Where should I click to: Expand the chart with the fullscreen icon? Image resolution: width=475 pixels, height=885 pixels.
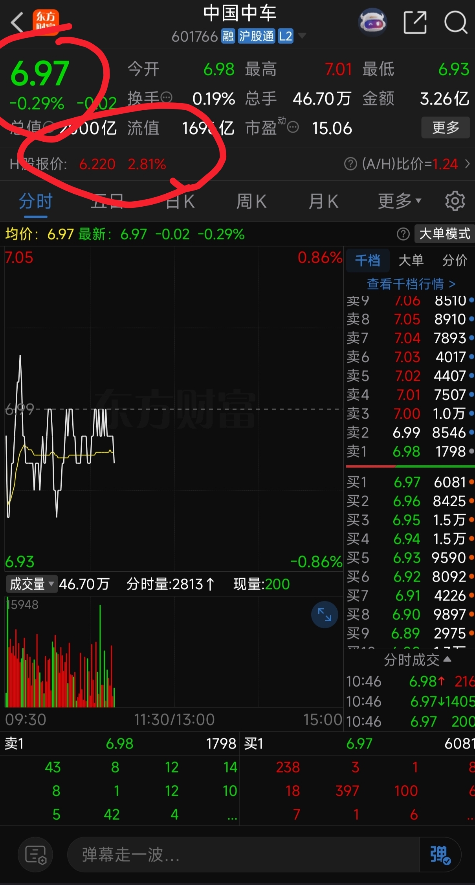click(325, 615)
